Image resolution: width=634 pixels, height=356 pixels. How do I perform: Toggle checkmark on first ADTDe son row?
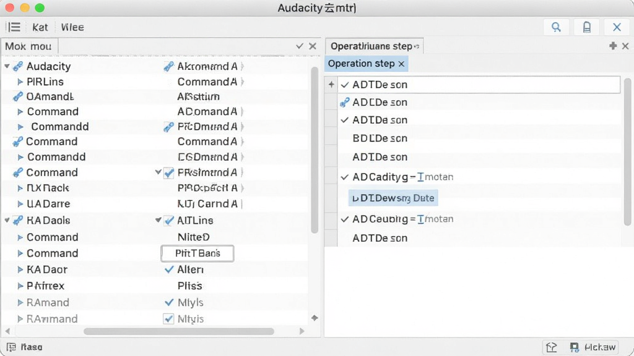tap(345, 85)
